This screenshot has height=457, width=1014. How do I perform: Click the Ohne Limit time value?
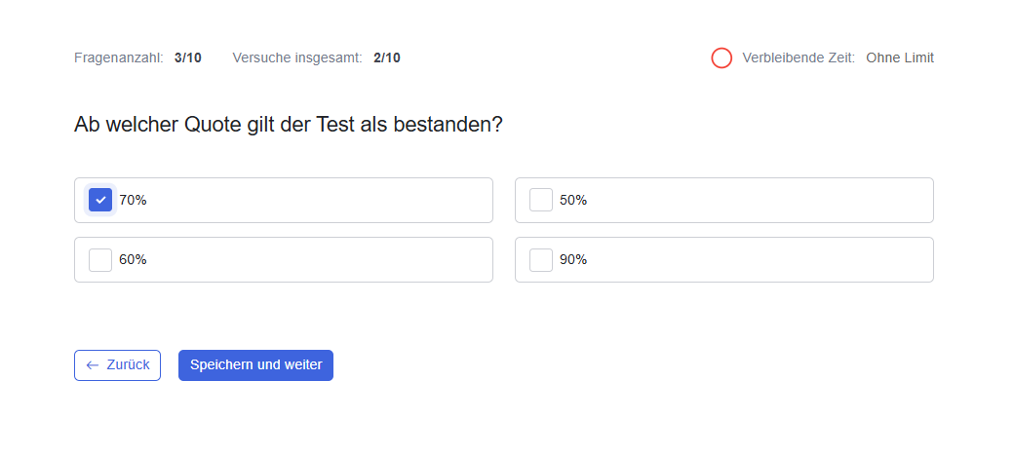pyautogui.click(x=900, y=57)
